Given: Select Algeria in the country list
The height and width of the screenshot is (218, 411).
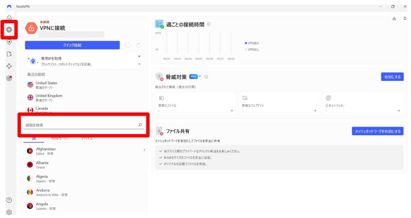Looking at the screenshot, I should [84, 178].
